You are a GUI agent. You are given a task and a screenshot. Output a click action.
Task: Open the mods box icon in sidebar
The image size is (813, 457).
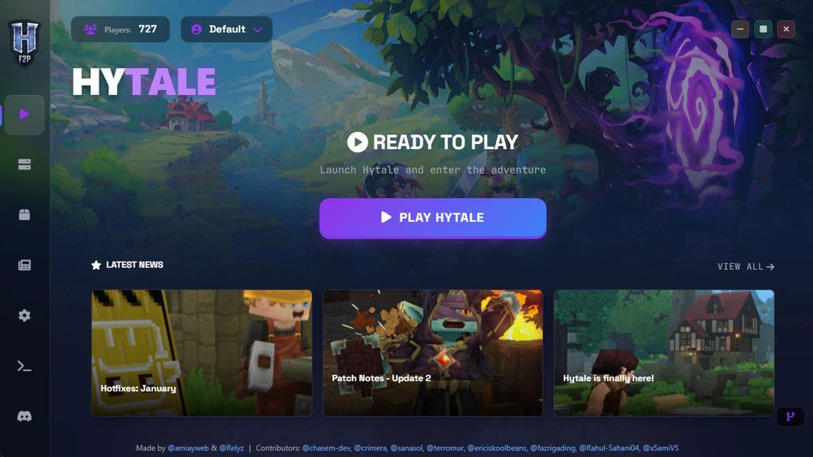[x=24, y=215]
